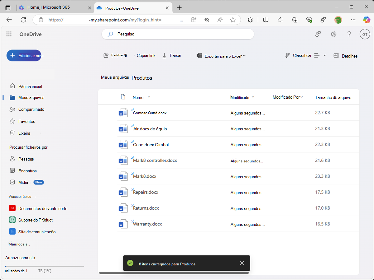Image resolution: width=374 pixels, height=280 pixels.
Task: Click the Baixar download button
Action: [x=172, y=55]
